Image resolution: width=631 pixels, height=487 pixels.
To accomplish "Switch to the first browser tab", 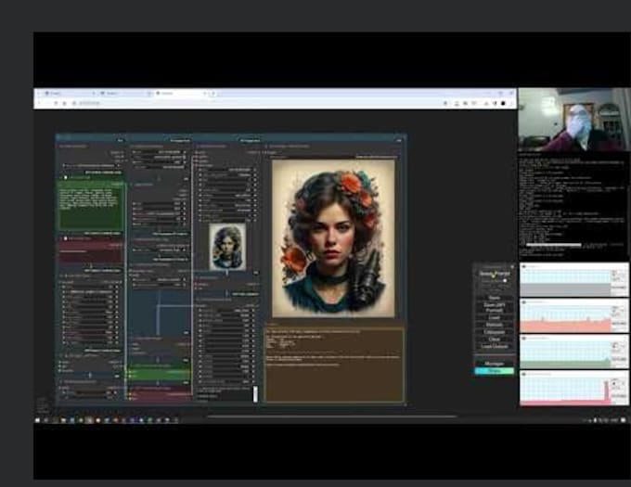I will click(69, 94).
